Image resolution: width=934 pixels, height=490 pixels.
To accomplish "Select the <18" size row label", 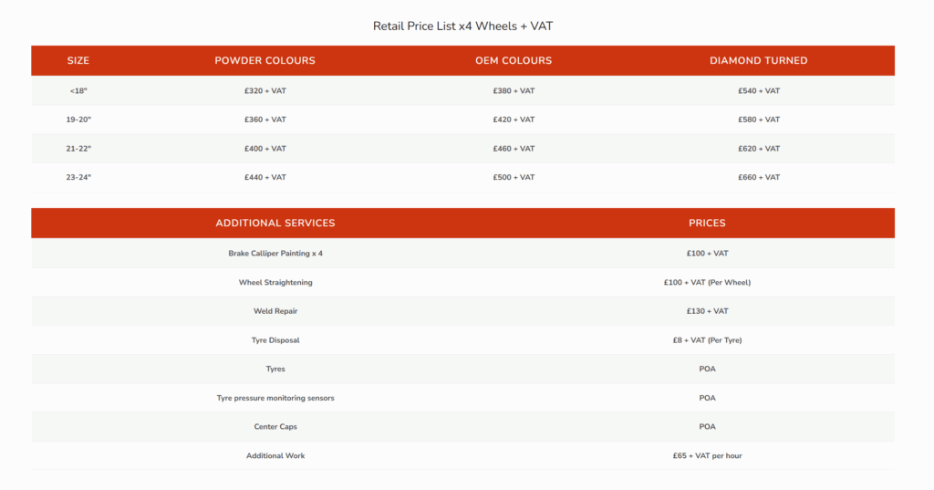I will [78, 91].
